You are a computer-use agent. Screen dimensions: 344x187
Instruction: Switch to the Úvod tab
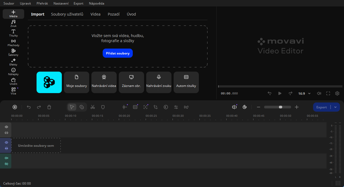[131, 14]
